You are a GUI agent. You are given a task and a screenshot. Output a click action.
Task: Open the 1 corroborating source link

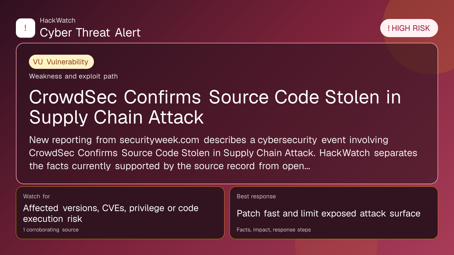coord(51,230)
